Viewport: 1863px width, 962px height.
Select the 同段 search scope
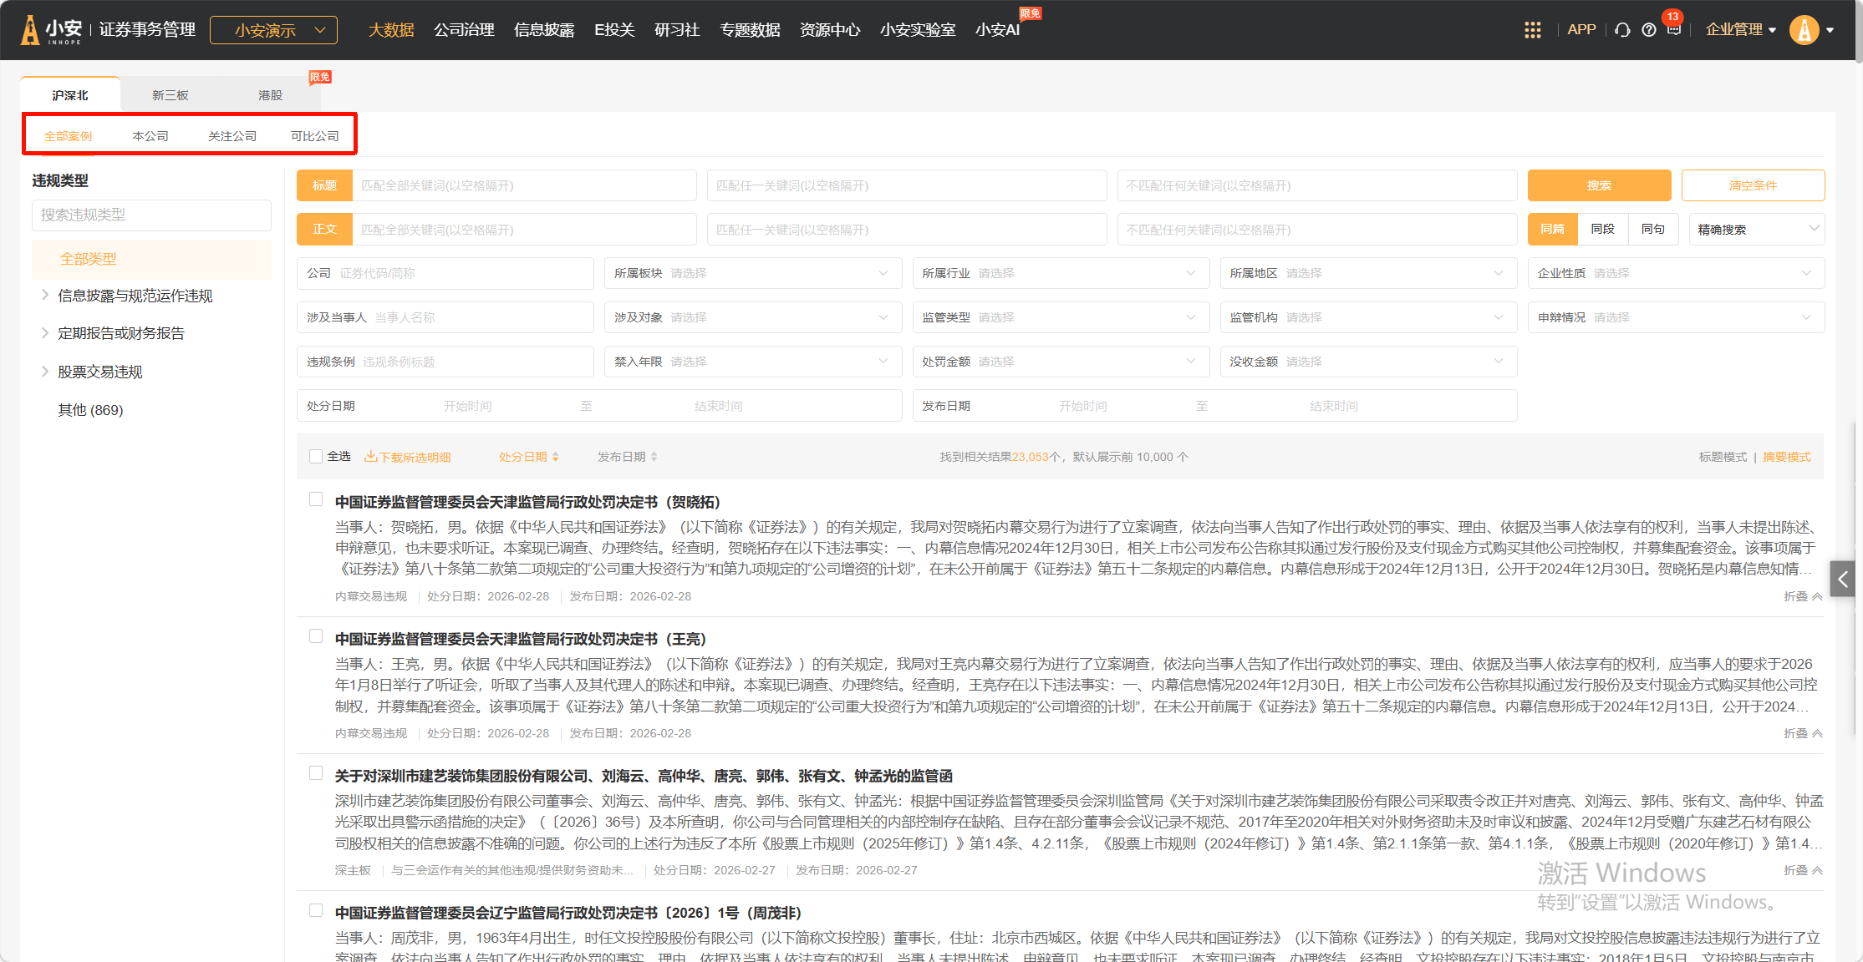point(1602,229)
